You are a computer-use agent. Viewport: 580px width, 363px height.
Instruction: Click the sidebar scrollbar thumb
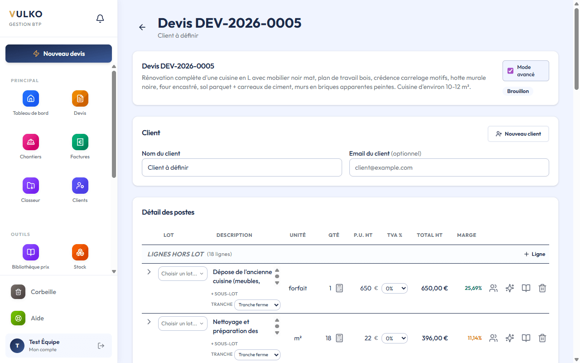(x=114, y=124)
